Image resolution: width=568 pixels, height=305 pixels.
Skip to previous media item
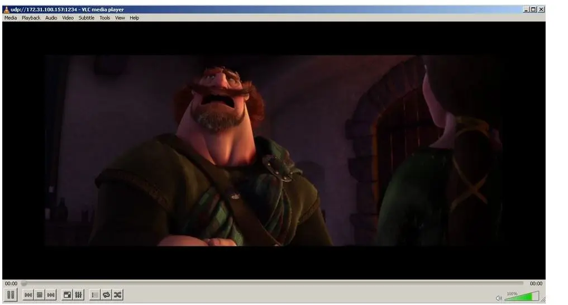[28, 294]
